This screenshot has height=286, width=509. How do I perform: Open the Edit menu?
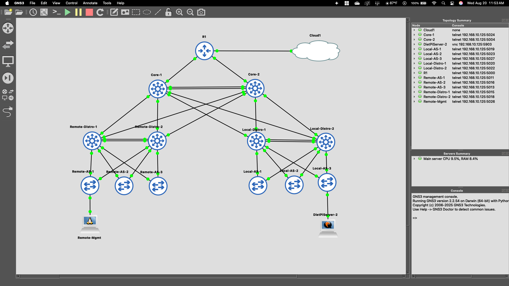[44, 3]
